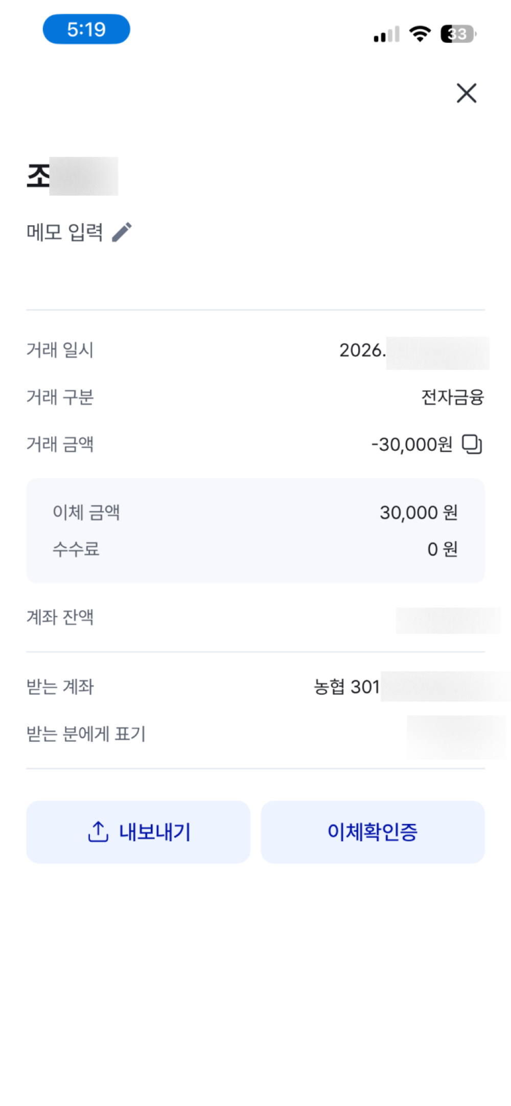This screenshot has width=511, height=1106.
Task: Tap the 계좌 잔액 label
Action: pos(60,617)
